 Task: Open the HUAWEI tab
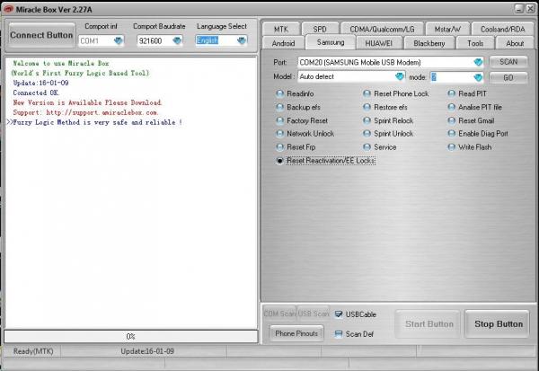[378, 43]
